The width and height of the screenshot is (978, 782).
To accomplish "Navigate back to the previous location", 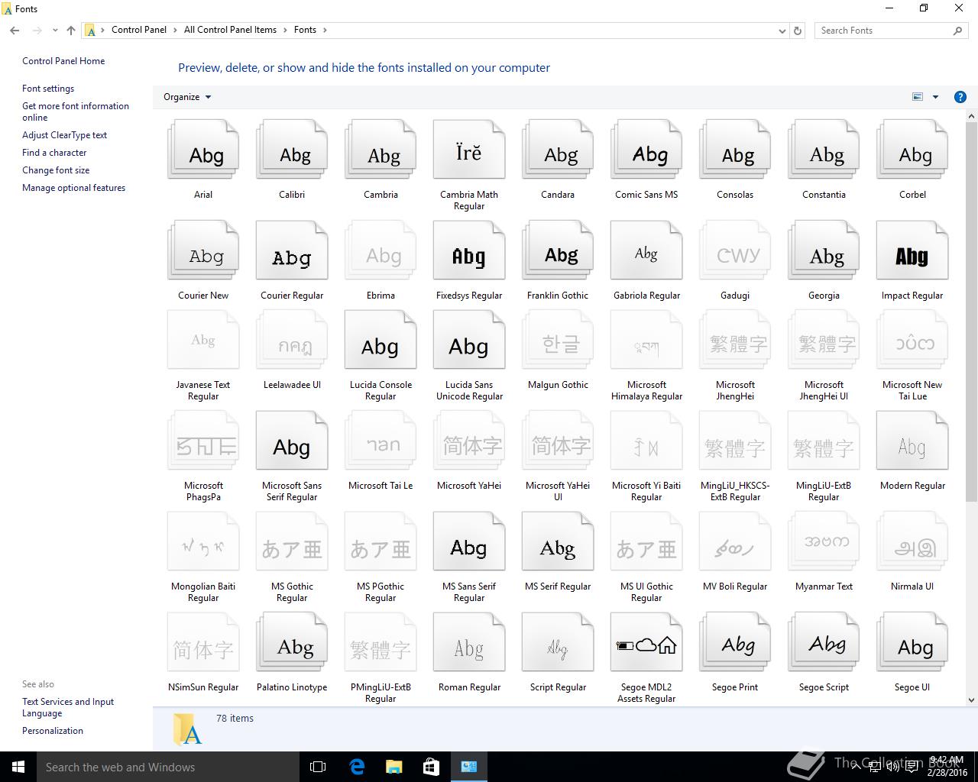I will (x=15, y=31).
